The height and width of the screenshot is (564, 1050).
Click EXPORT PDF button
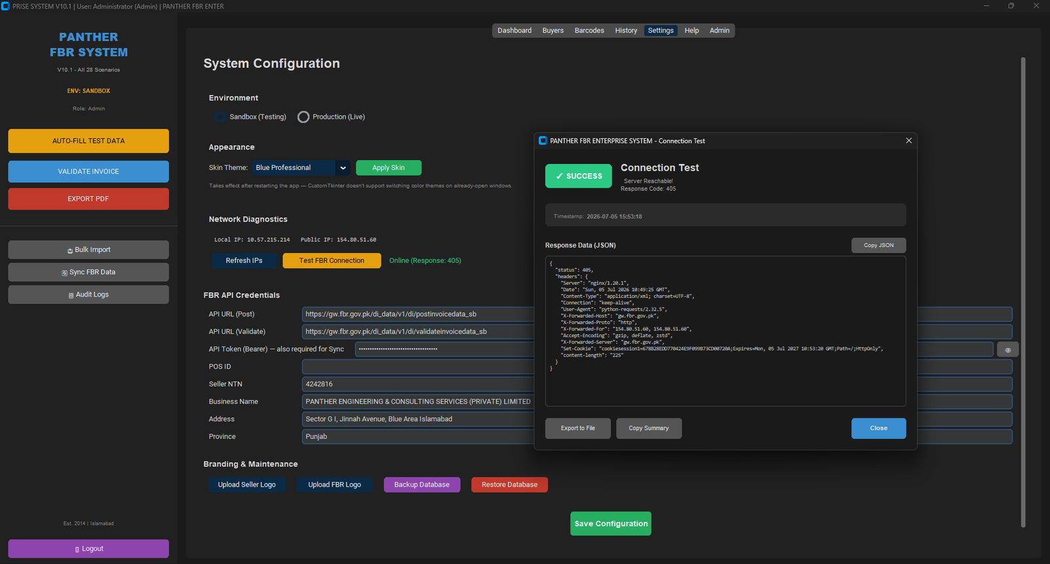(x=89, y=199)
